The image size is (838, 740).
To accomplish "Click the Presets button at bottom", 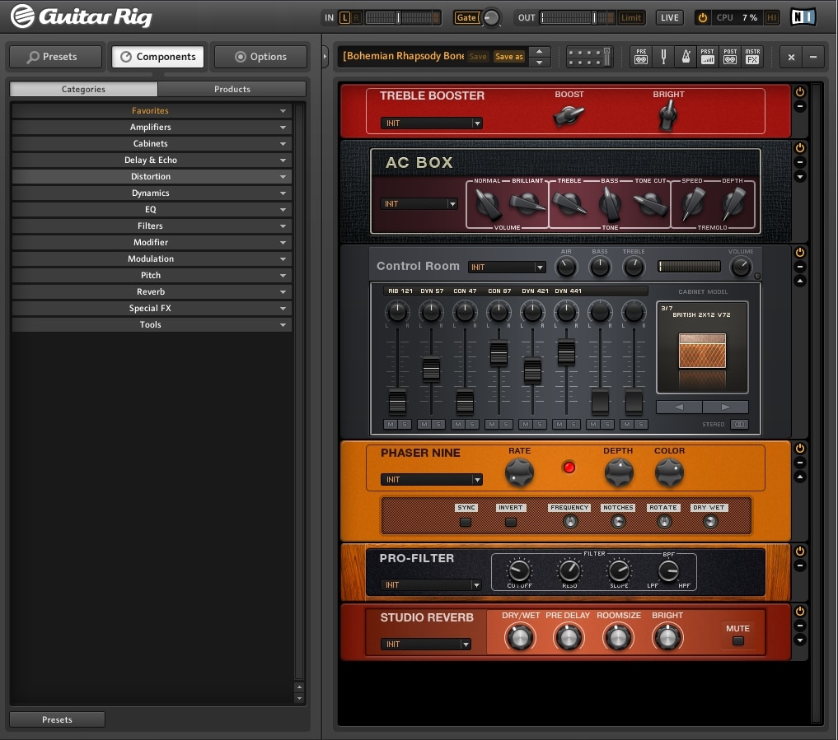I will pos(57,719).
